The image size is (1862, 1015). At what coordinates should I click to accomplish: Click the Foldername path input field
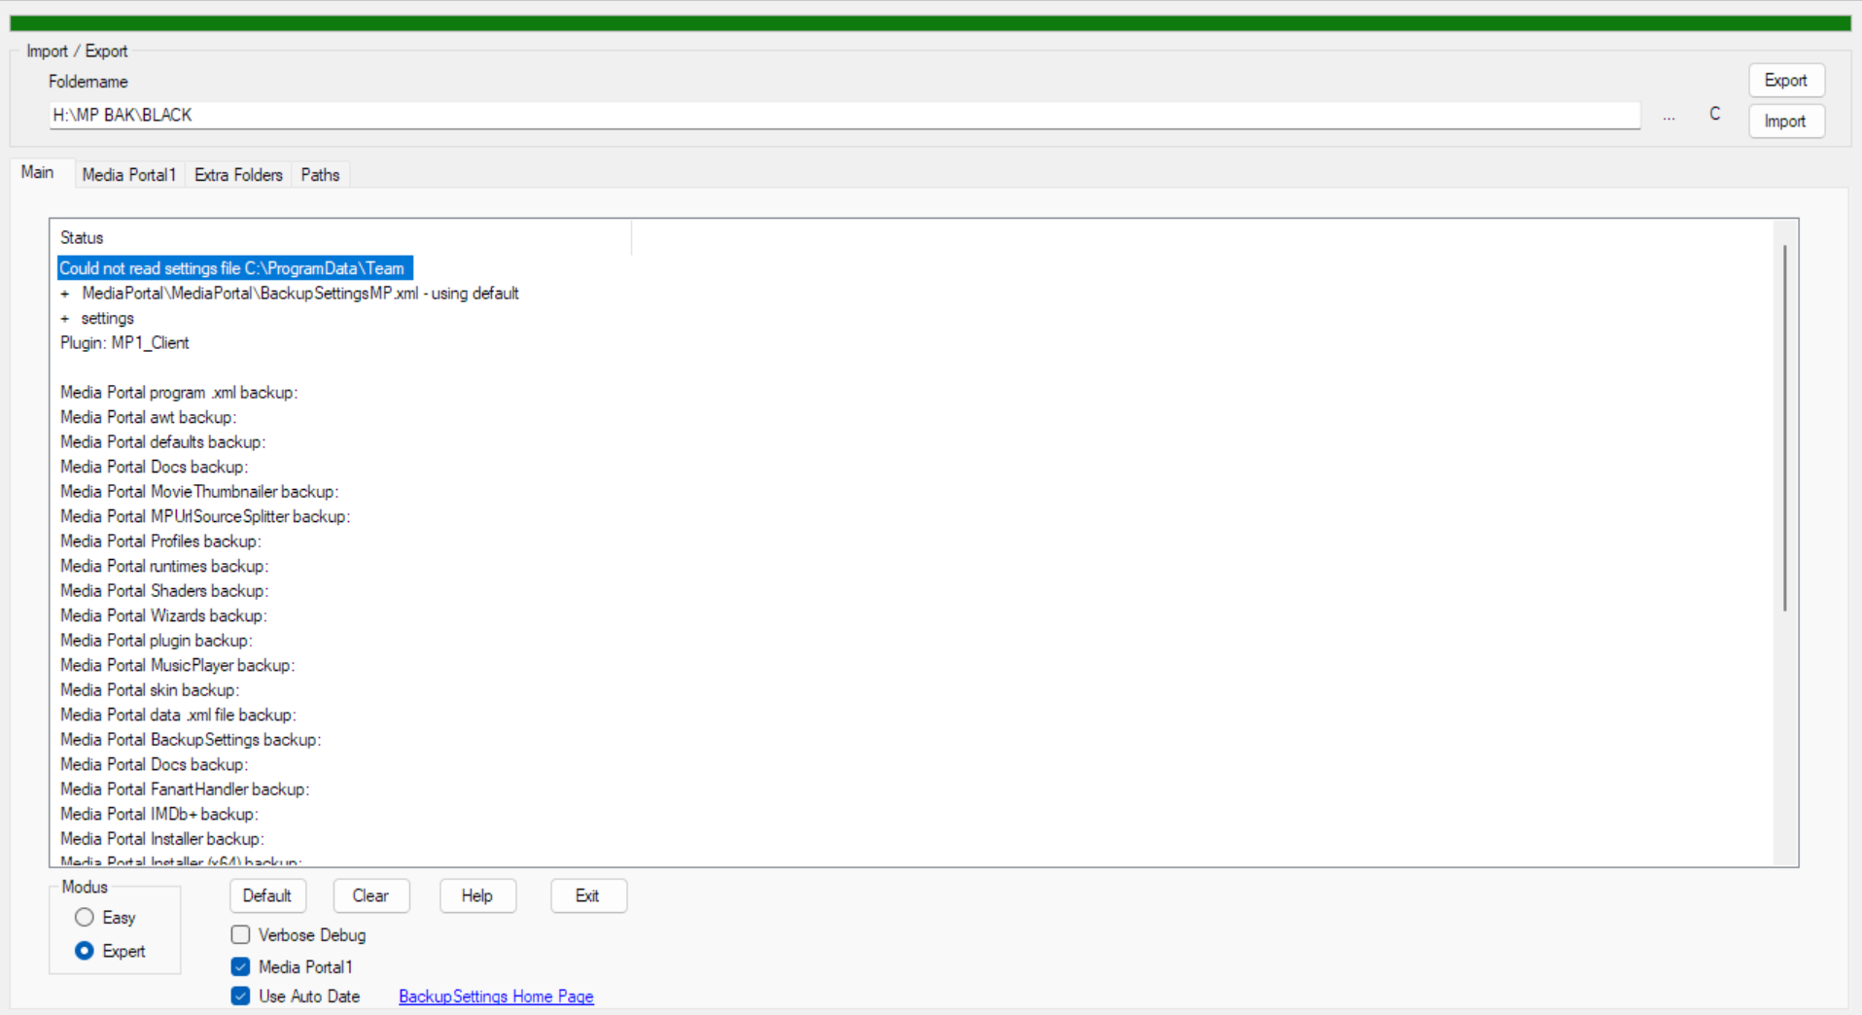(843, 116)
